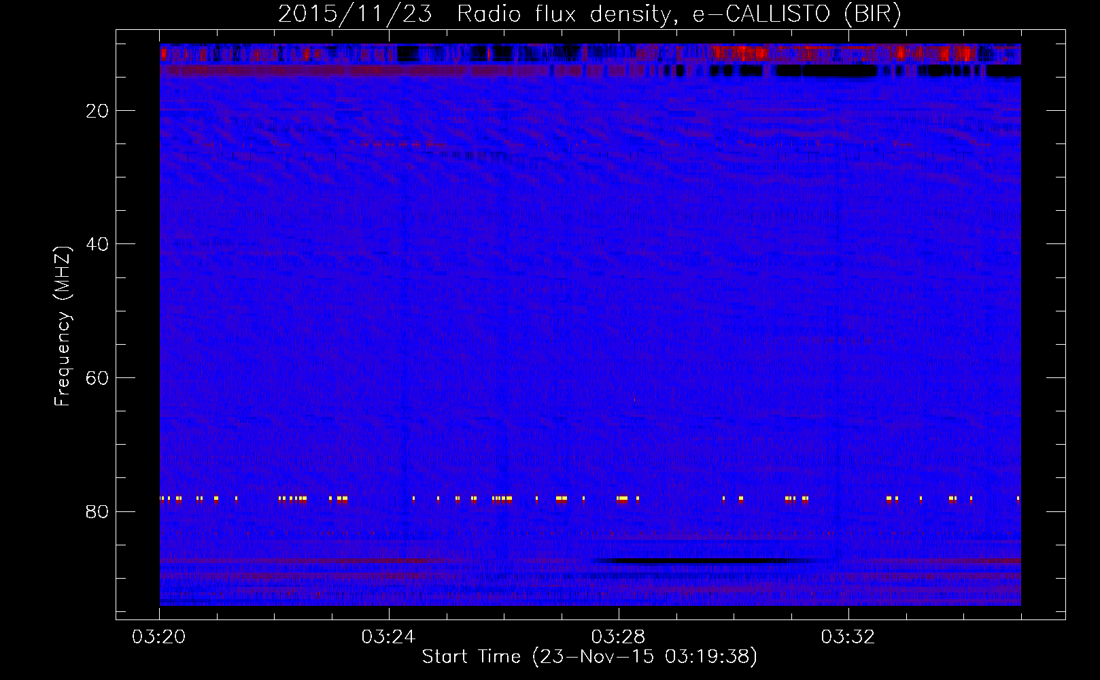Click the 03:20 time tick label
This screenshot has width=1100, height=680.
click(x=160, y=637)
